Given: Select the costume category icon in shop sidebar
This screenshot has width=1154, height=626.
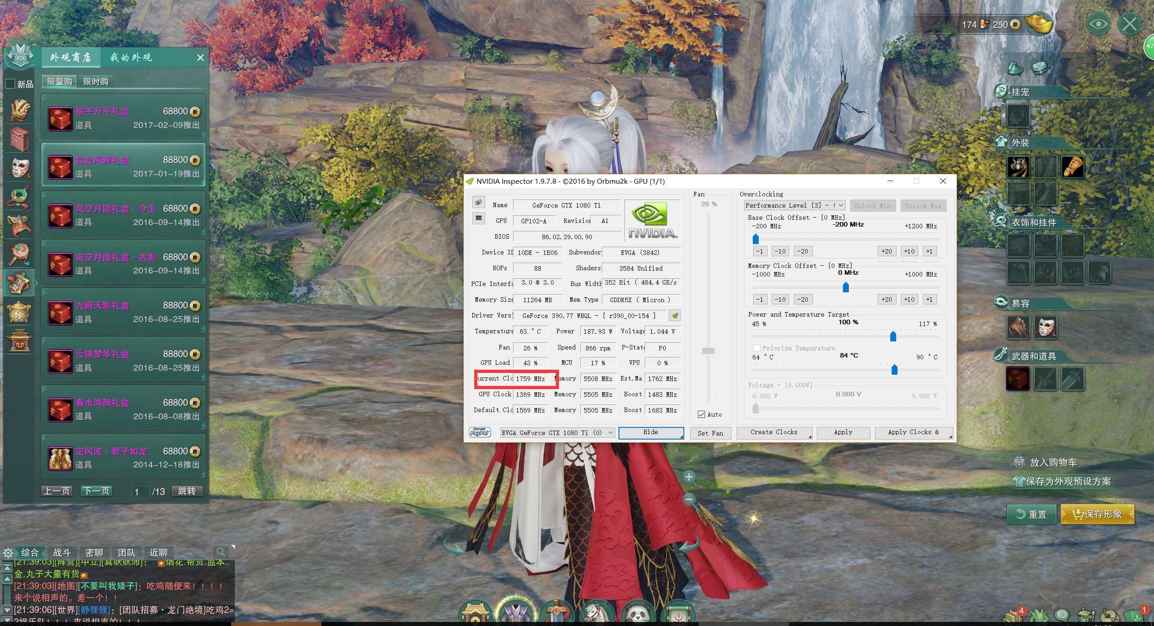Looking at the screenshot, I should [19, 111].
